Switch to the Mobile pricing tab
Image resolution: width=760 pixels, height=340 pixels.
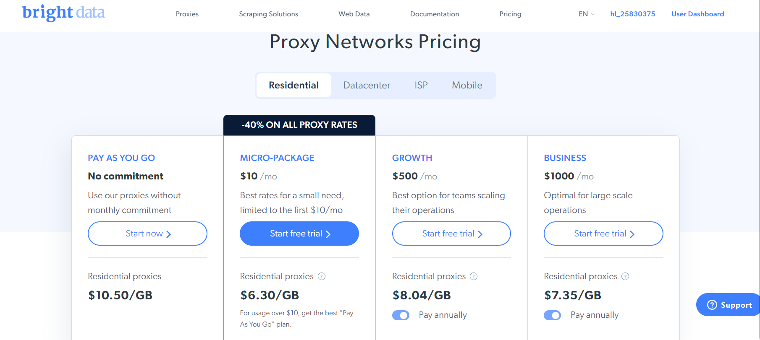coord(466,85)
